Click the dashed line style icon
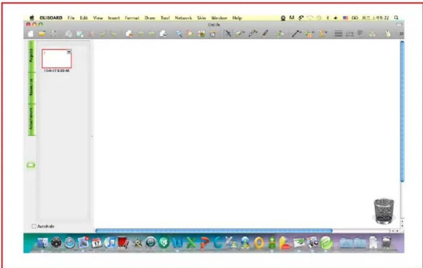The image size is (423, 268). [349, 34]
